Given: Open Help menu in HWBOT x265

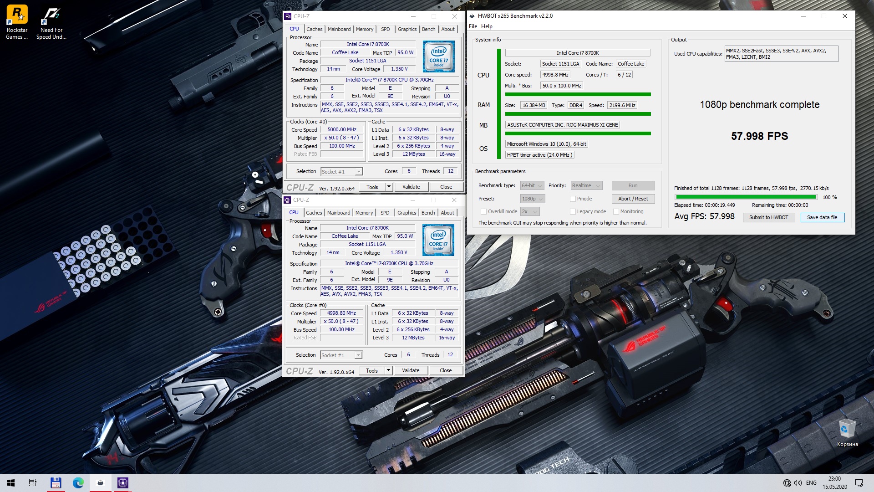Looking at the screenshot, I should pos(487,26).
